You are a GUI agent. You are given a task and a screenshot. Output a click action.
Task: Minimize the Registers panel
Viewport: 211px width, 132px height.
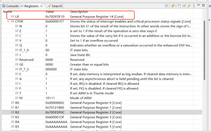(x=199, y=5)
